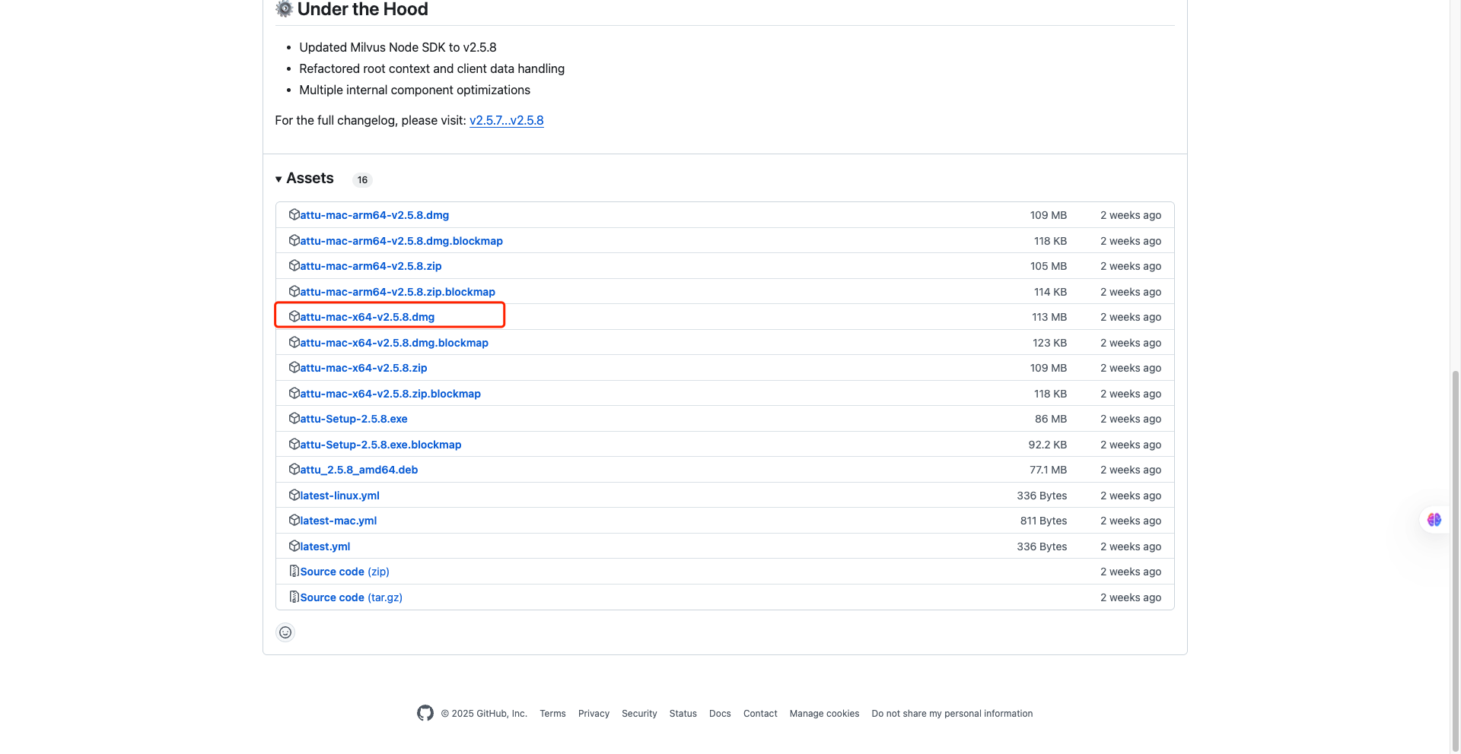The image size is (1461, 754).
Task: Download attu_2.5.8_amd64.deb package
Action: click(x=359, y=470)
